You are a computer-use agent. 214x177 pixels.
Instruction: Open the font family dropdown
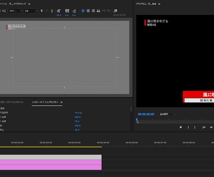point(16,11)
